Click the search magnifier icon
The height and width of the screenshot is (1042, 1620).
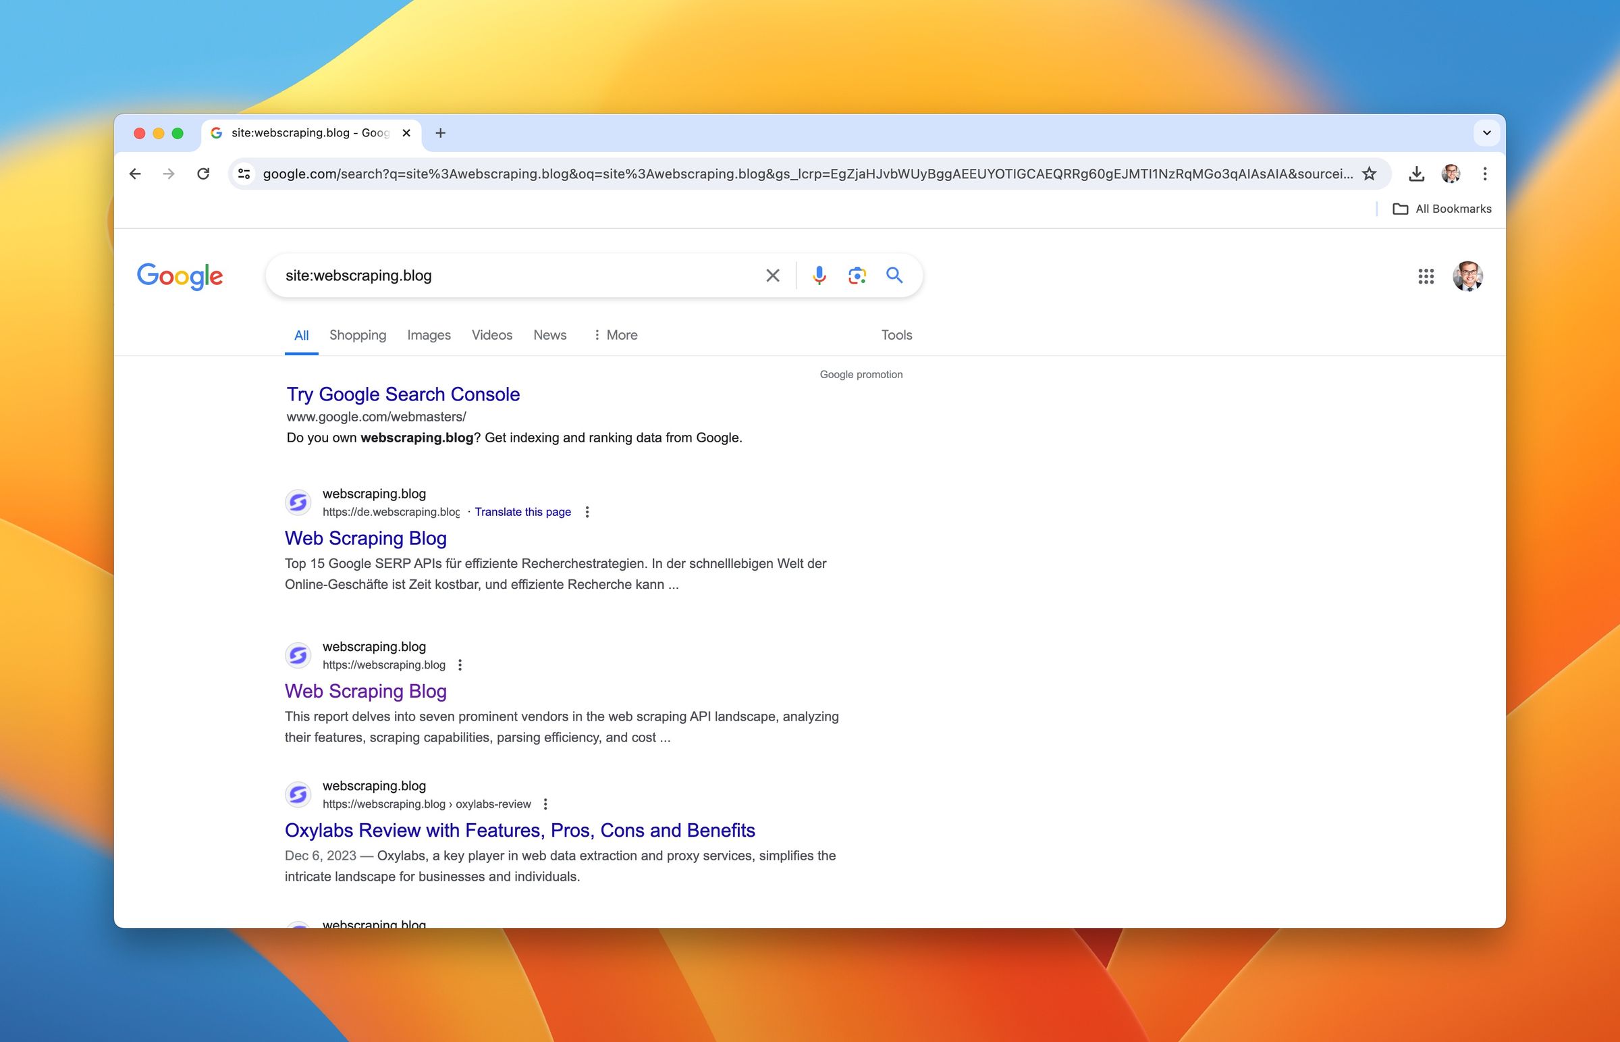pyautogui.click(x=894, y=276)
